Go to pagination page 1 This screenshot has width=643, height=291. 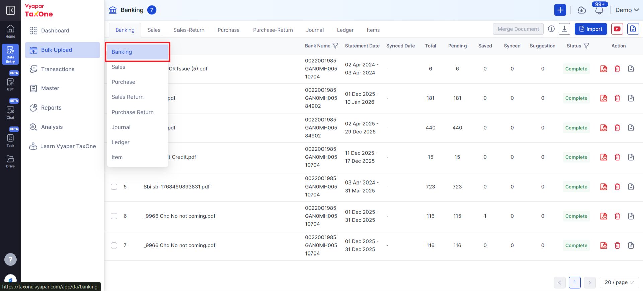tap(575, 282)
